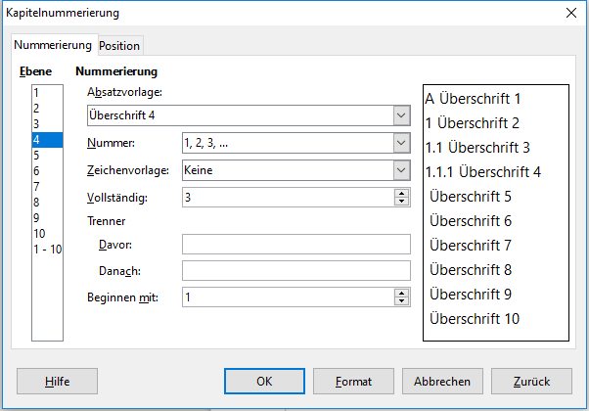Reset settings with the Zurück button

tap(531, 382)
